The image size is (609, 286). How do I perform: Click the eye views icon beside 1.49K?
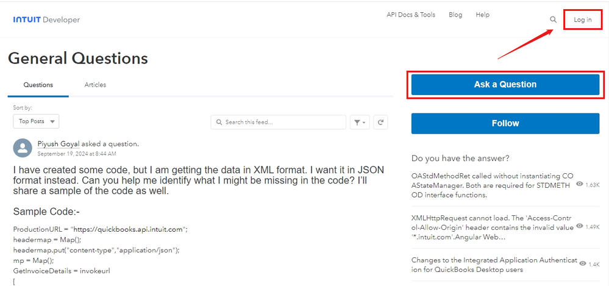point(580,226)
